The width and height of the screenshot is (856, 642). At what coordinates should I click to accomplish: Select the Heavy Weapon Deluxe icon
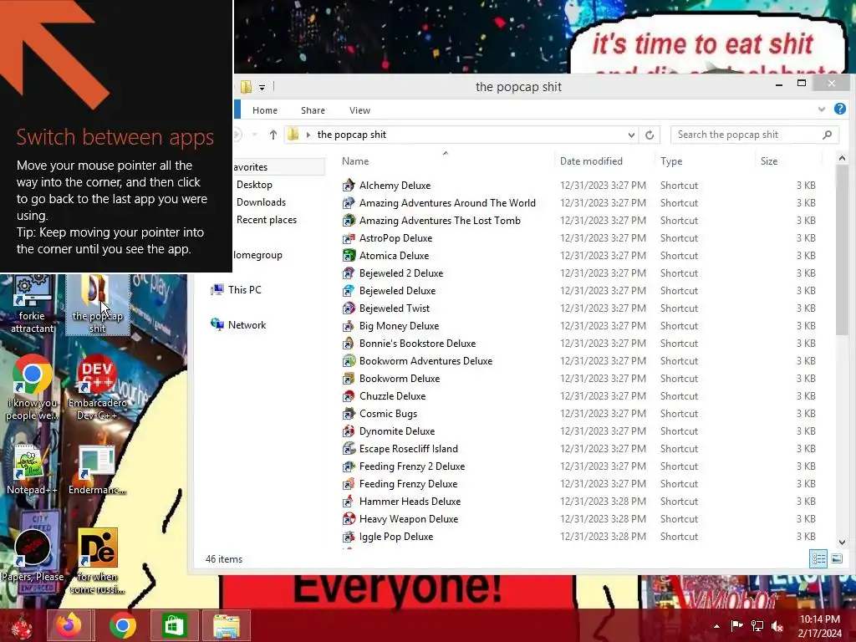[349, 519]
